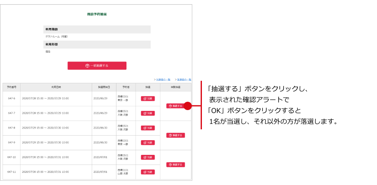Screen dimensions: 377x185
Task: Click the 自動抽選 column header
Action: pos(176,87)
